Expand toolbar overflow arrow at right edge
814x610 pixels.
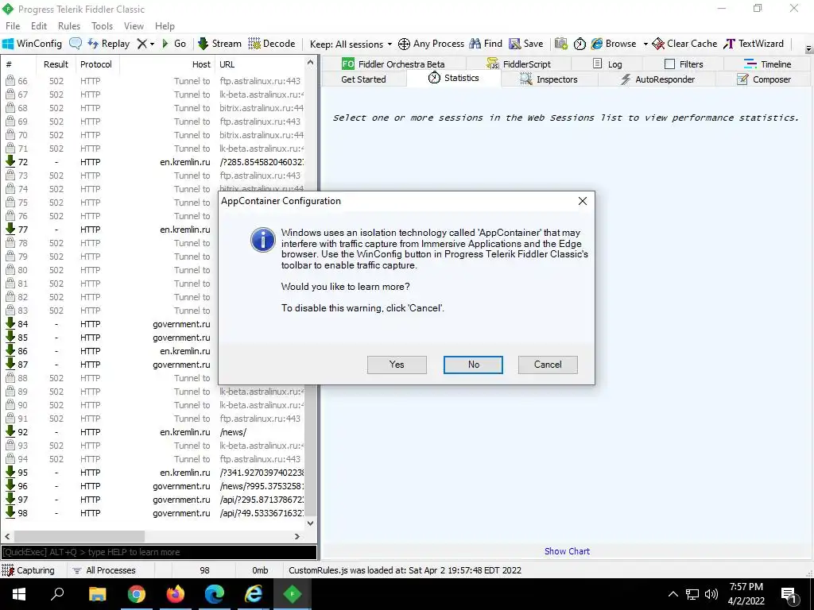pos(808,48)
